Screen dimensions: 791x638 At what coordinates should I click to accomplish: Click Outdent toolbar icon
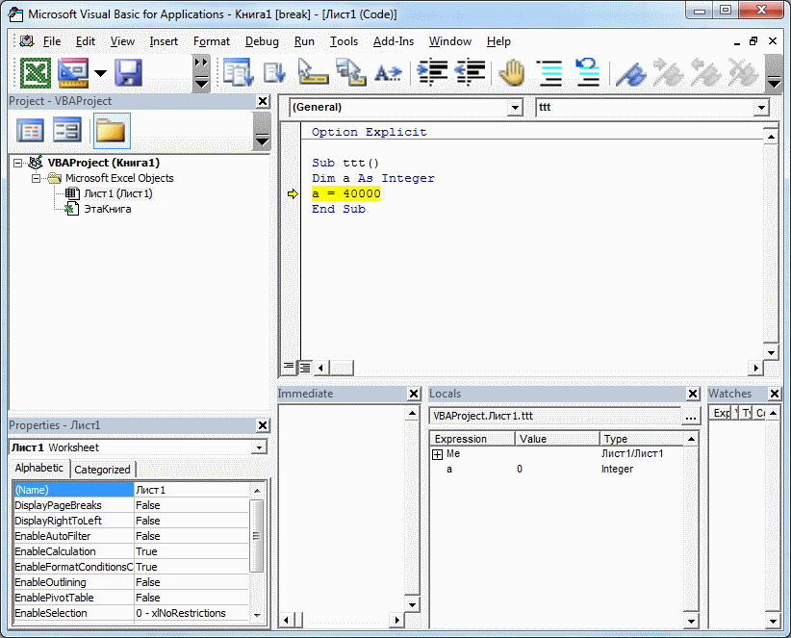[x=471, y=72]
